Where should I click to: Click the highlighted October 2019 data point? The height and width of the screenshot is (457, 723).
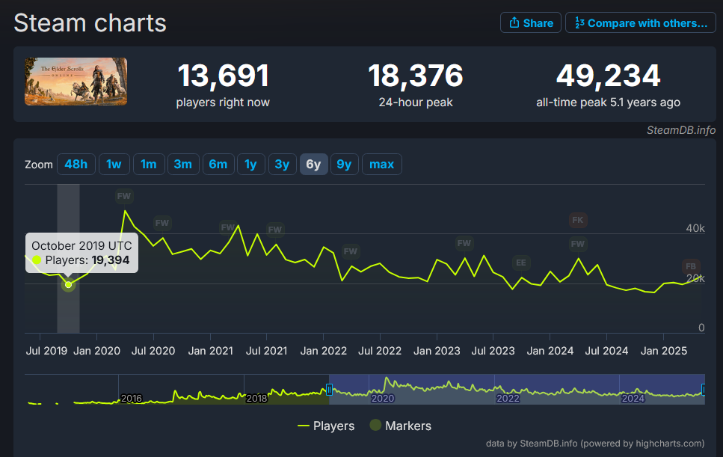click(x=68, y=285)
